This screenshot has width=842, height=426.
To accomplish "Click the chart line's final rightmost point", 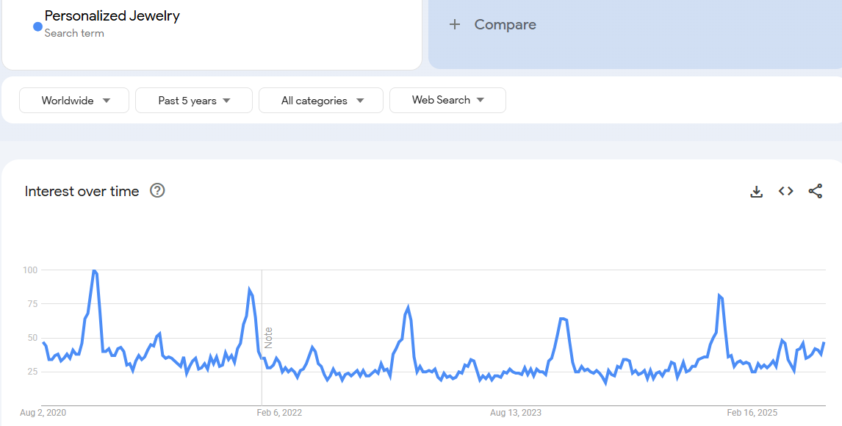I will coord(824,343).
